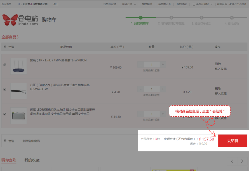
Task: Click the red 去结算 checkout button
Action: tap(232, 141)
